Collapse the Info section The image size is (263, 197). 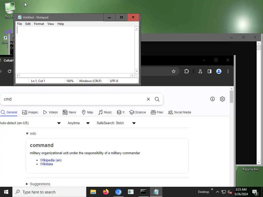[x=31, y=134]
